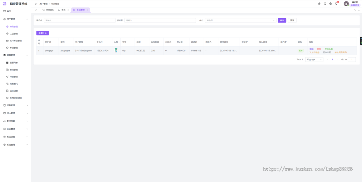Viewport: 362px width, 182px height.
Task: Click 编辑 link for zhugege
Action: 311,49
